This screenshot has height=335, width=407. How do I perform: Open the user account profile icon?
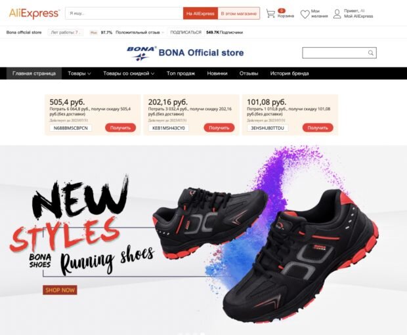click(x=337, y=14)
